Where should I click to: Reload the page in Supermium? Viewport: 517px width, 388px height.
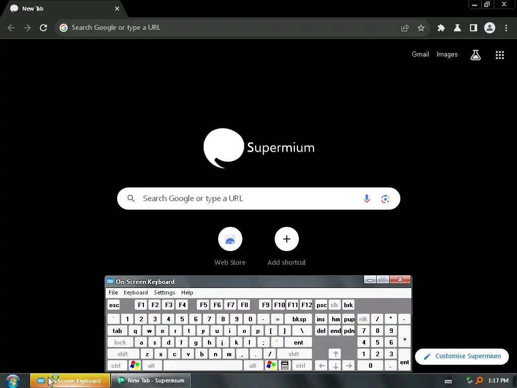[43, 28]
